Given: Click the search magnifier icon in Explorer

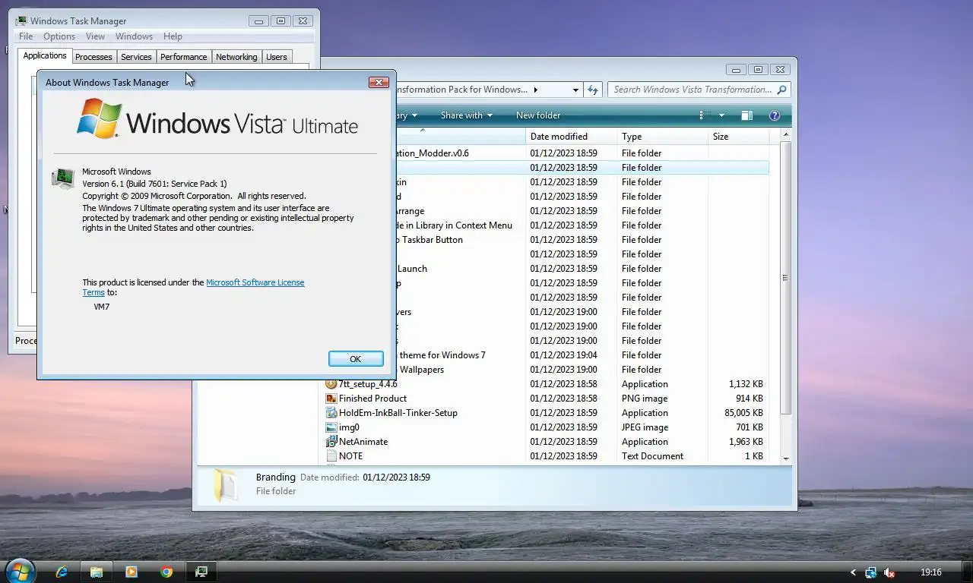Looking at the screenshot, I should (x=781, y=90).
